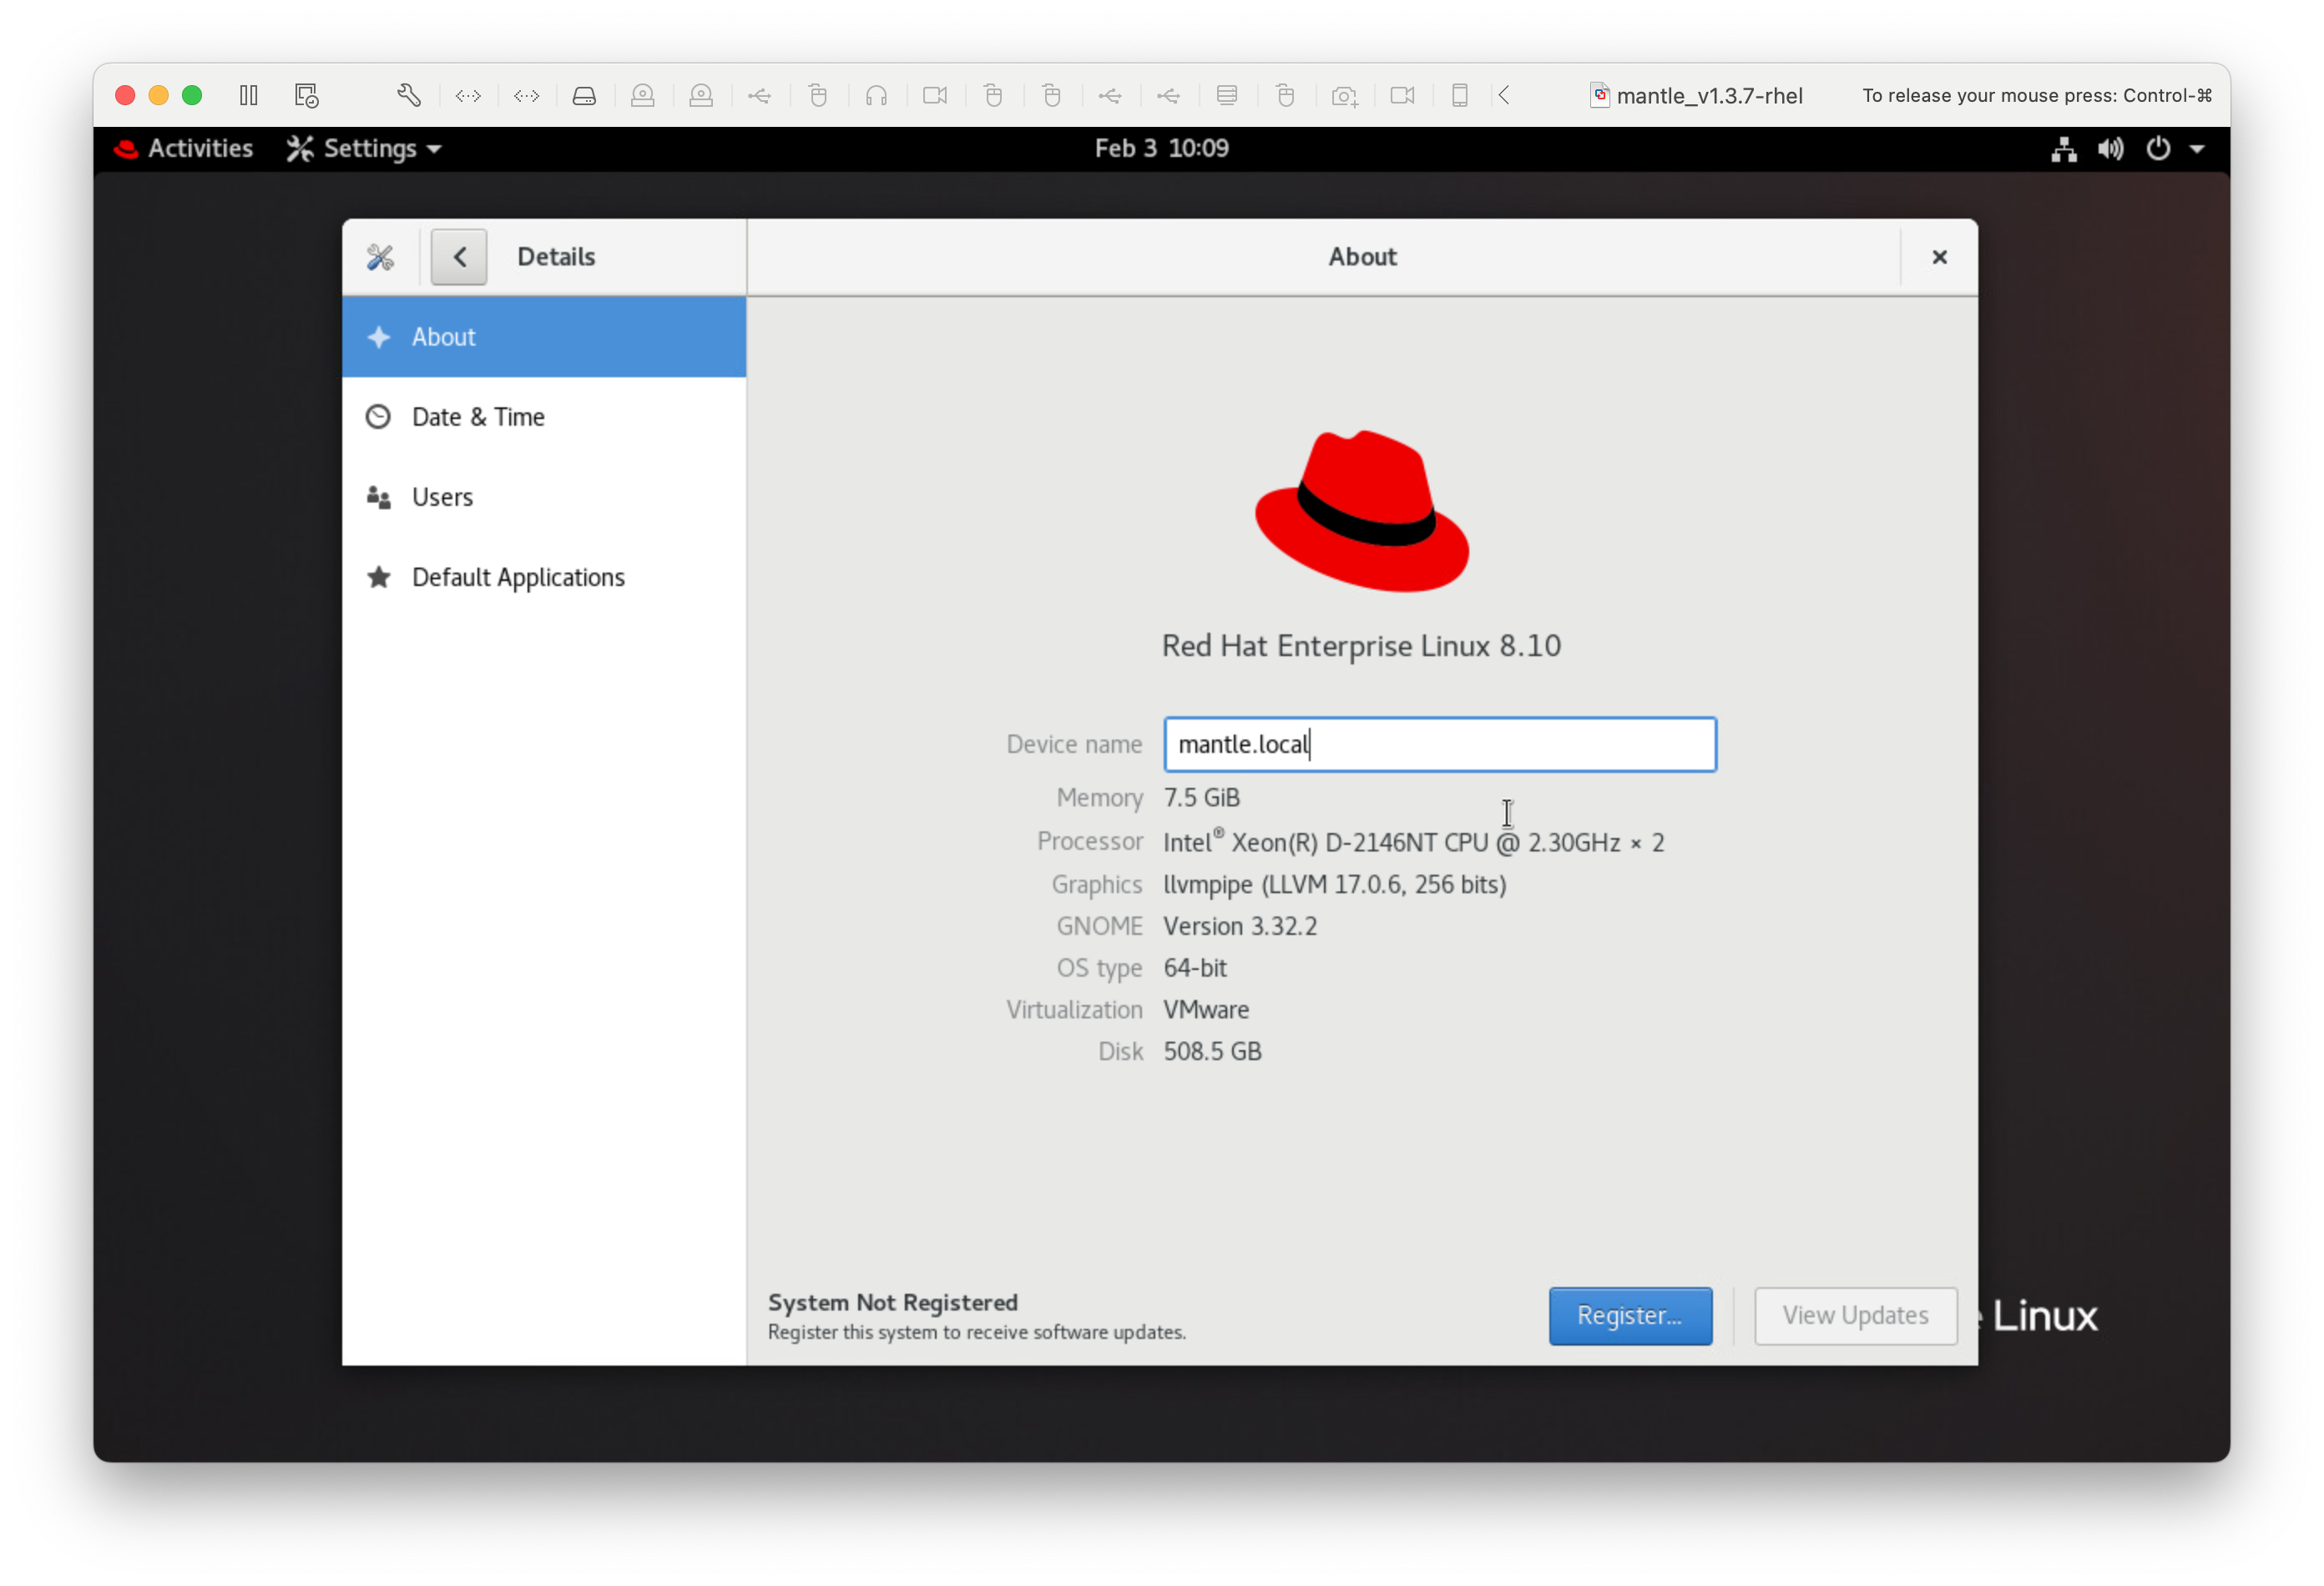Collapse the Details panel with the back chevron
Screen dimensions: 2324x1586
[458, 256]
